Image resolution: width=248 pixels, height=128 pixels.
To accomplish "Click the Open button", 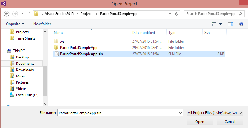I will [x=200, y=122].
